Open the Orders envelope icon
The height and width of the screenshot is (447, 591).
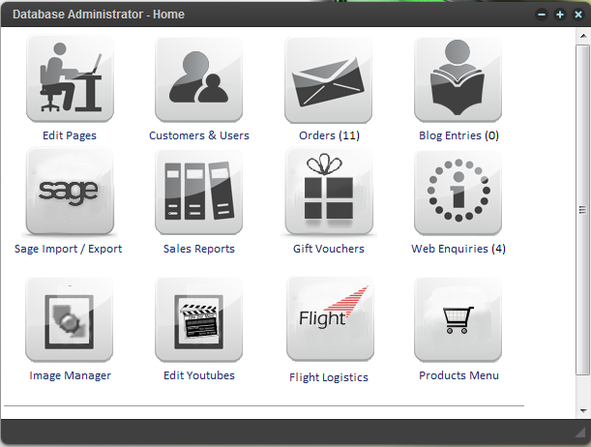pos(328,80)
